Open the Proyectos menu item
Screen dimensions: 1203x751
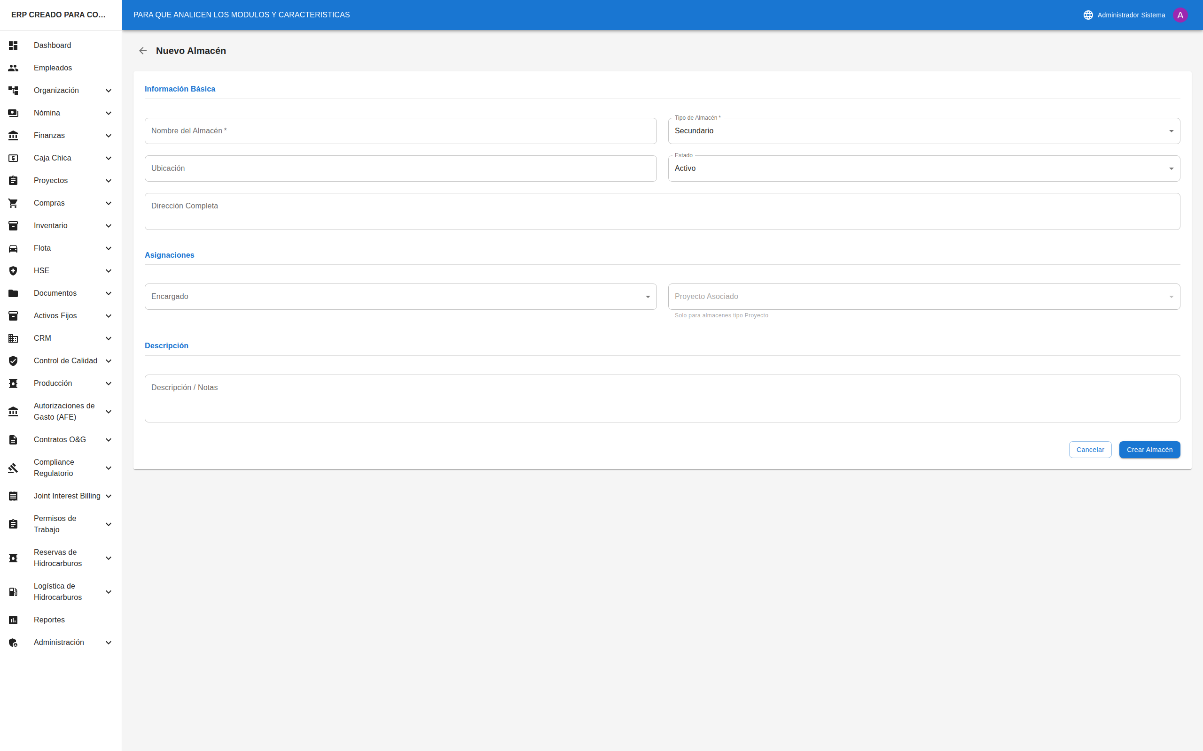click(51, 181)
